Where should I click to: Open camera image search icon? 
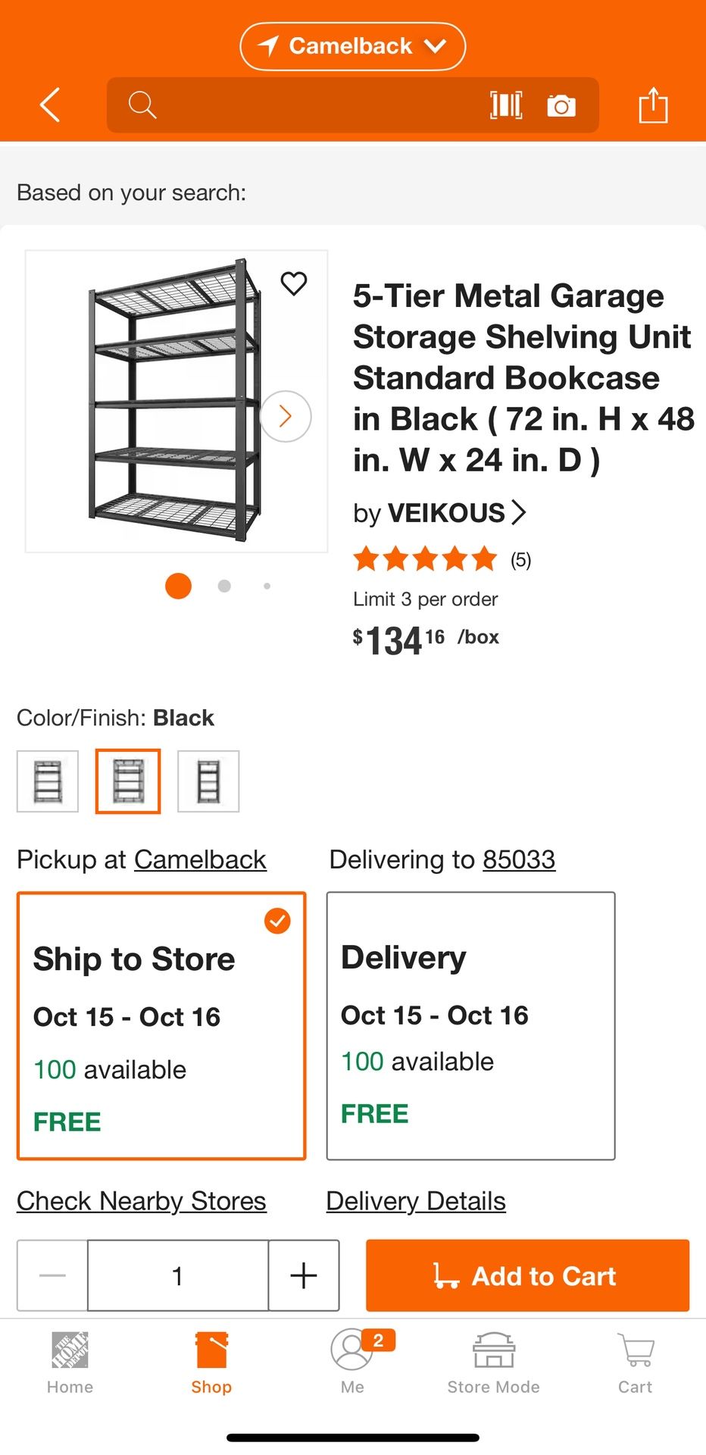point(561,105)
